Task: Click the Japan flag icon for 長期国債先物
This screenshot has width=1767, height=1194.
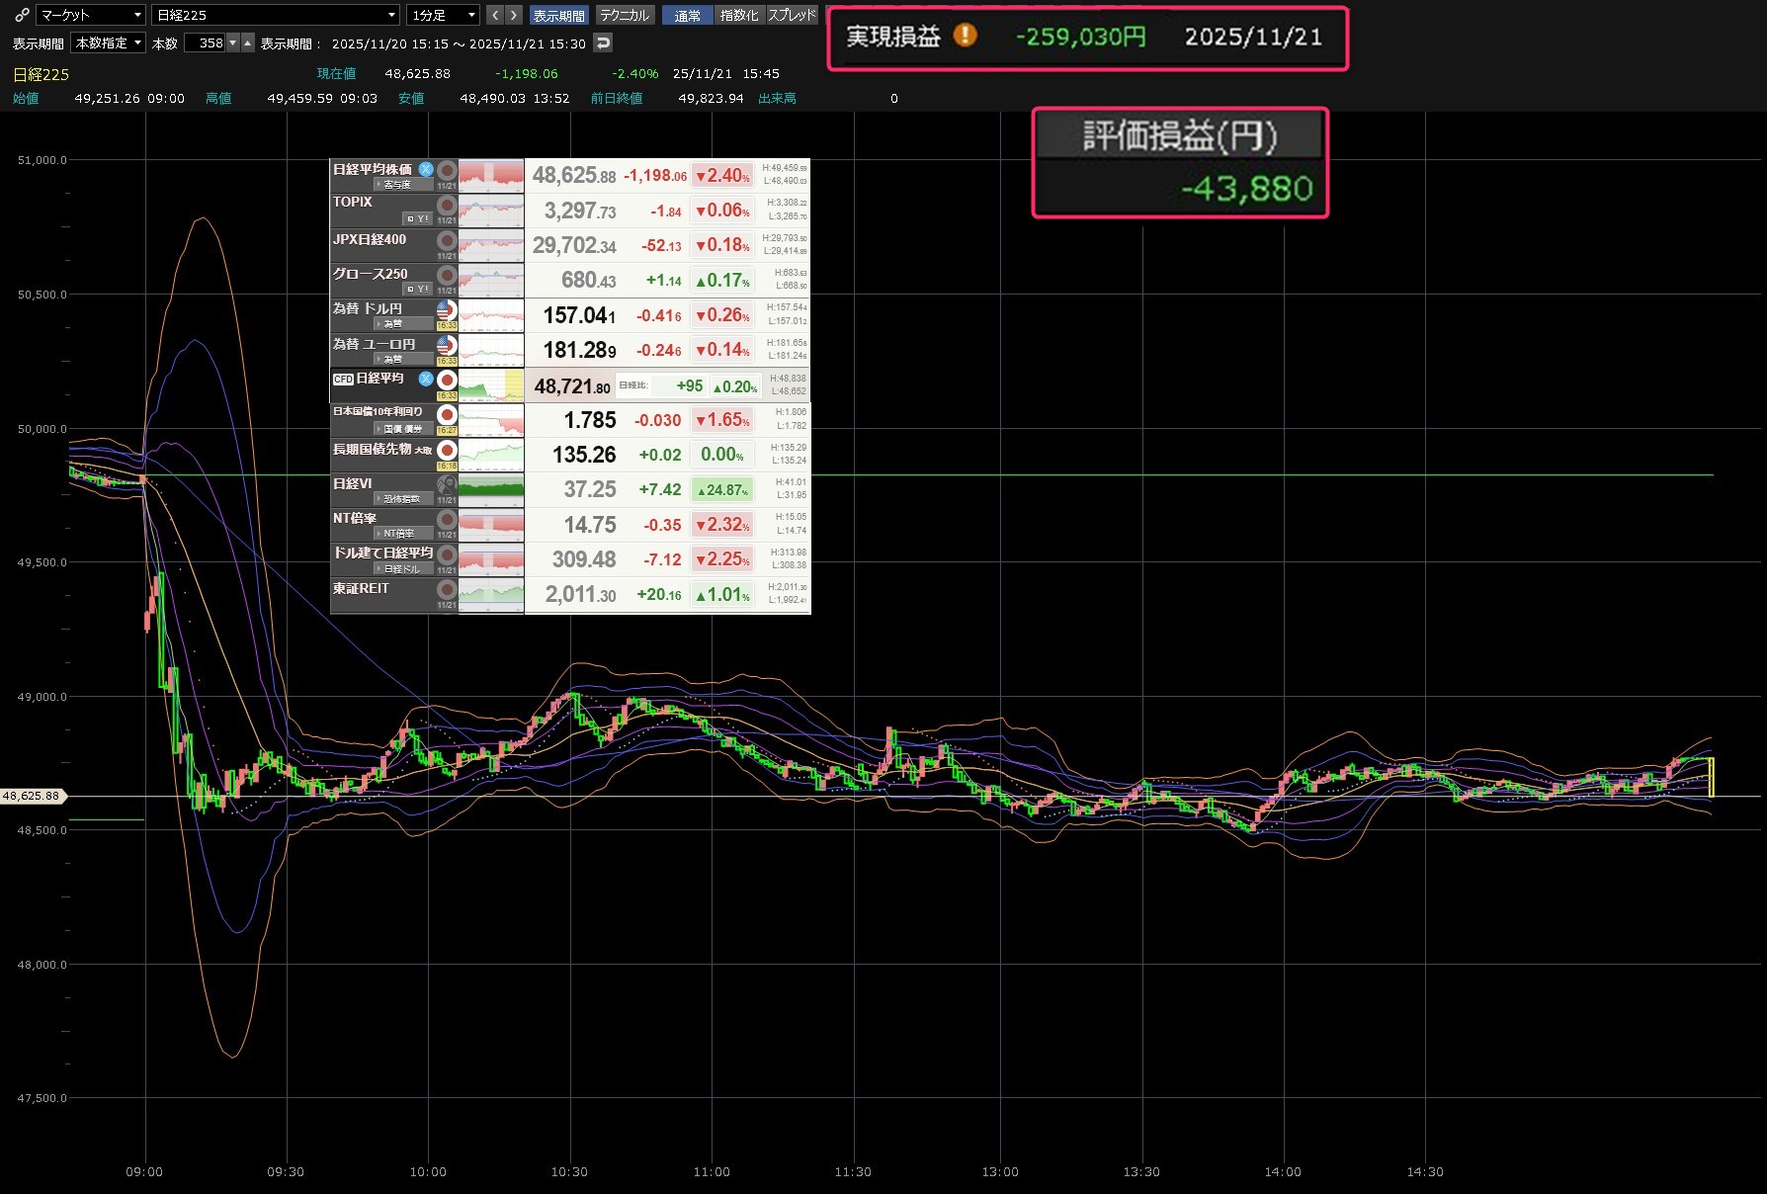Action: [x=447, y=451]
